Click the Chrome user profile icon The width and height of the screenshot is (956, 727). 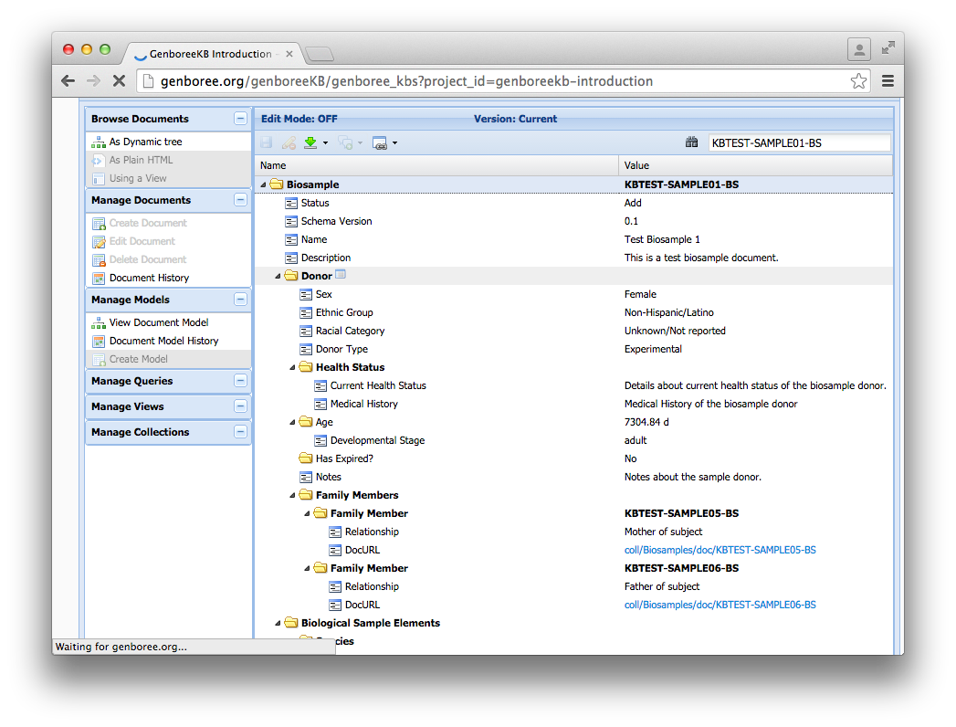tap(859, 49)
